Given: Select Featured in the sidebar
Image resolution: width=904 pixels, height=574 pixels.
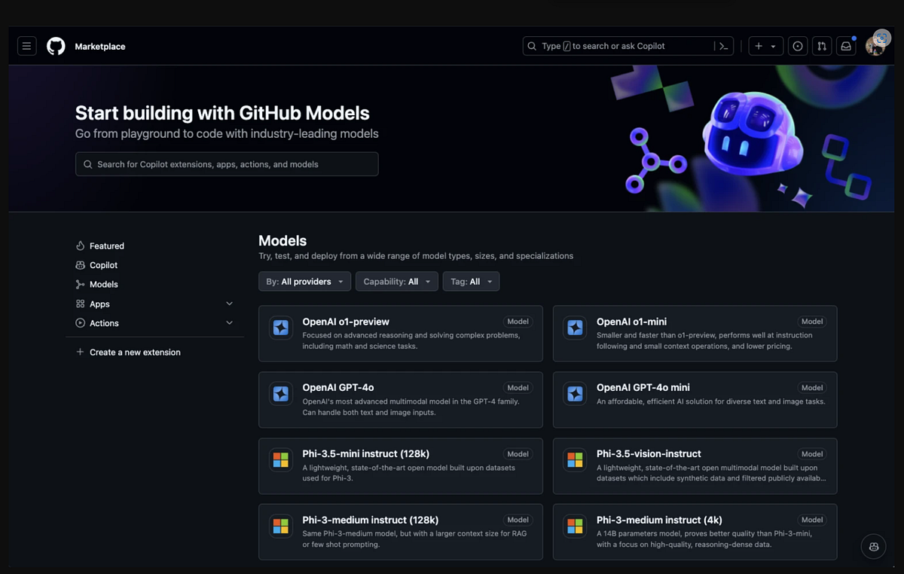Looking at the screenshot, I should (107, 246).
